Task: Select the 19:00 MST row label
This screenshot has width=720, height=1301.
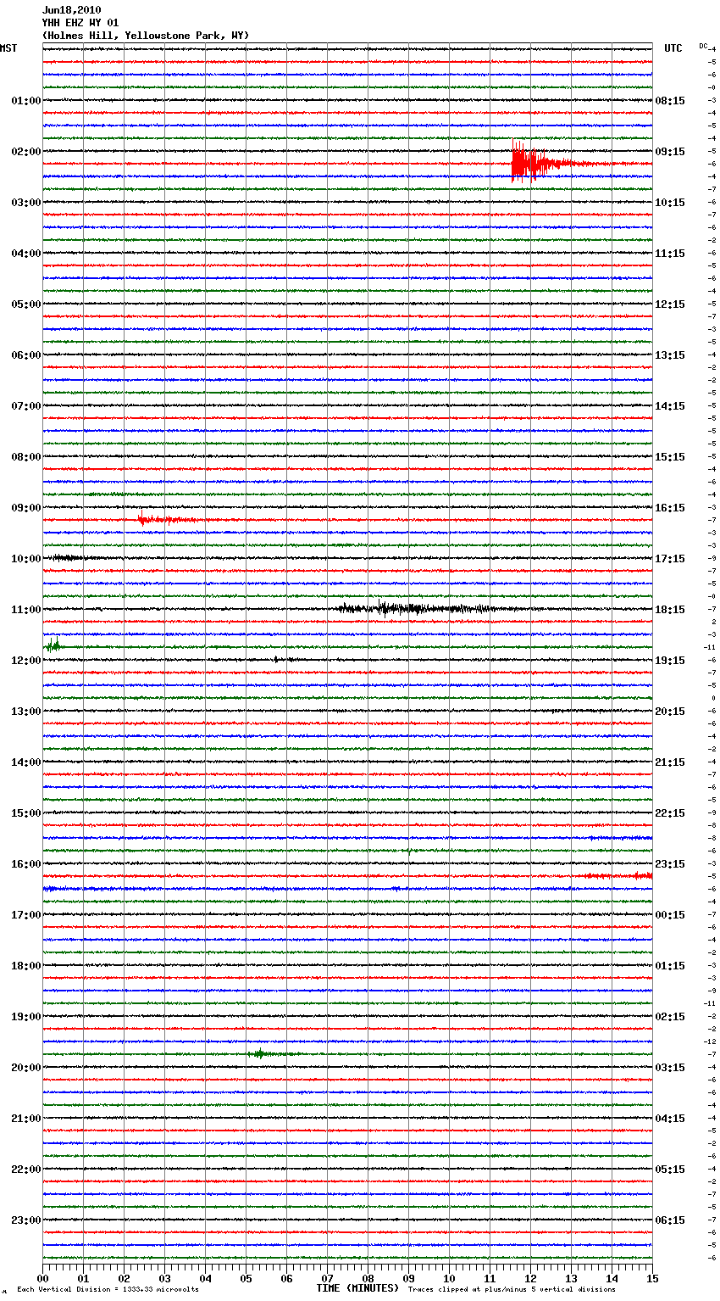Action: click(26, 1017)
